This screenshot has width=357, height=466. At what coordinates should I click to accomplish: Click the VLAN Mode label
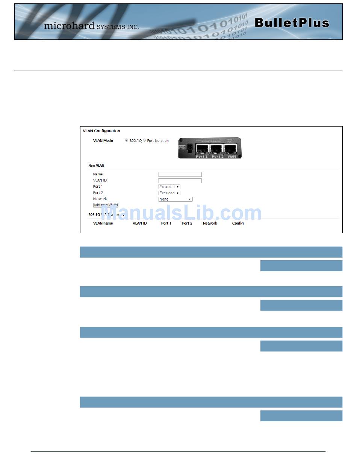103,141
